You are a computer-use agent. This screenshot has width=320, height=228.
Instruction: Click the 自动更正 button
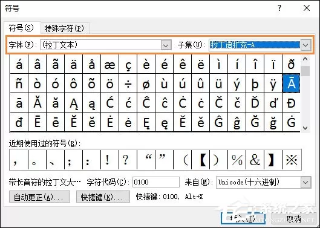click(x=39, y=197)
